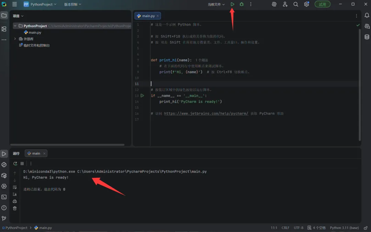
Task: Open the AI Assistant swirl icon in title bar
Action: pyautogui.click(x=274, y=4)
